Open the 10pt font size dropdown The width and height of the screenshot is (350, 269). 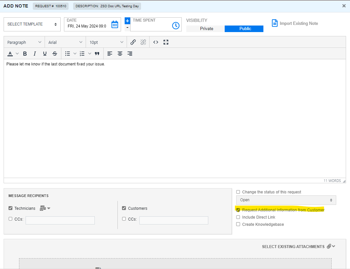pos(106,42)
